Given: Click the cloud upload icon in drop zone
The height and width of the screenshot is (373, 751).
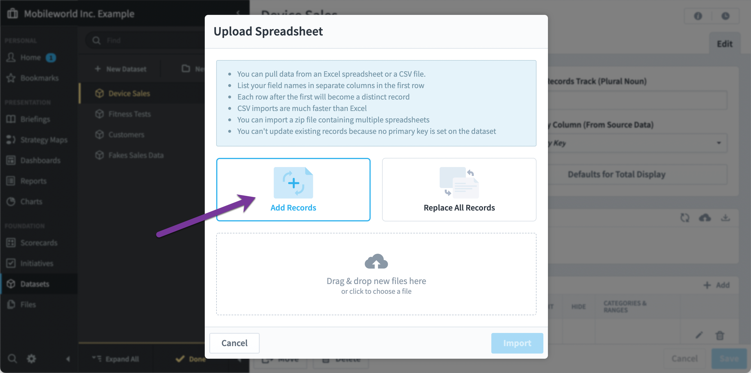Looking at the screenshot, I should pos(376,261).
